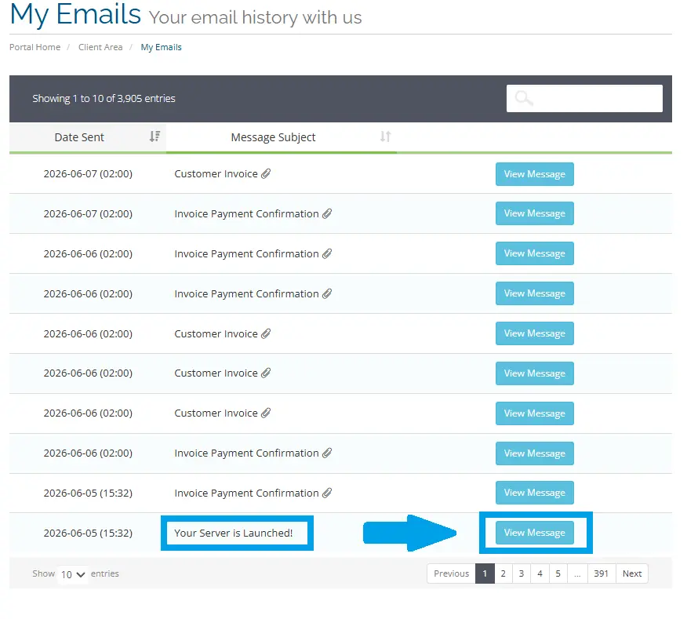The height and width of the screenshot is (619, 698).
Task: Open Client Area breadcrumb link
Action: (100, 47)
